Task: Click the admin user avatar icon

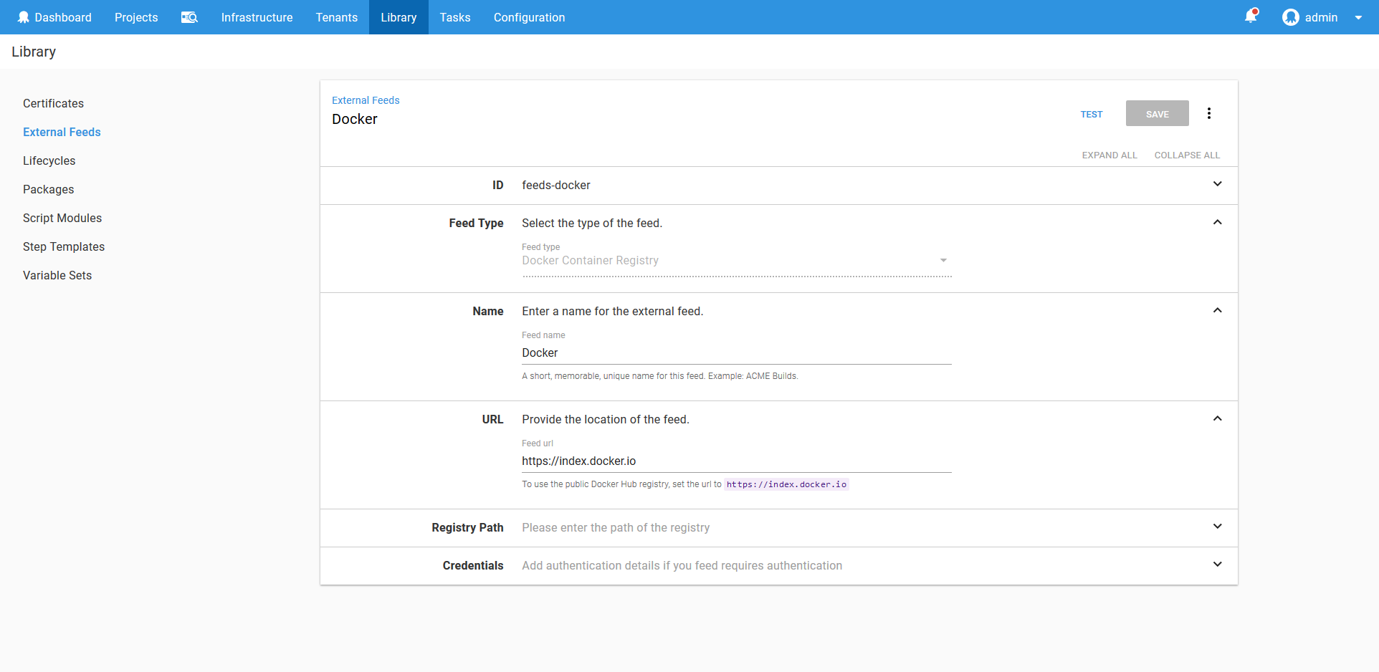Action: click(1290, 17)
